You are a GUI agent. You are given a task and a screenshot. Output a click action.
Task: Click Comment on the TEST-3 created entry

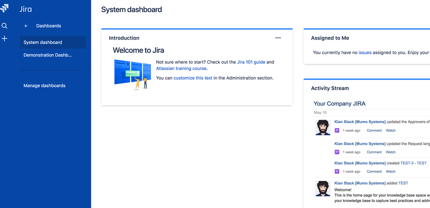click(374, 171)
